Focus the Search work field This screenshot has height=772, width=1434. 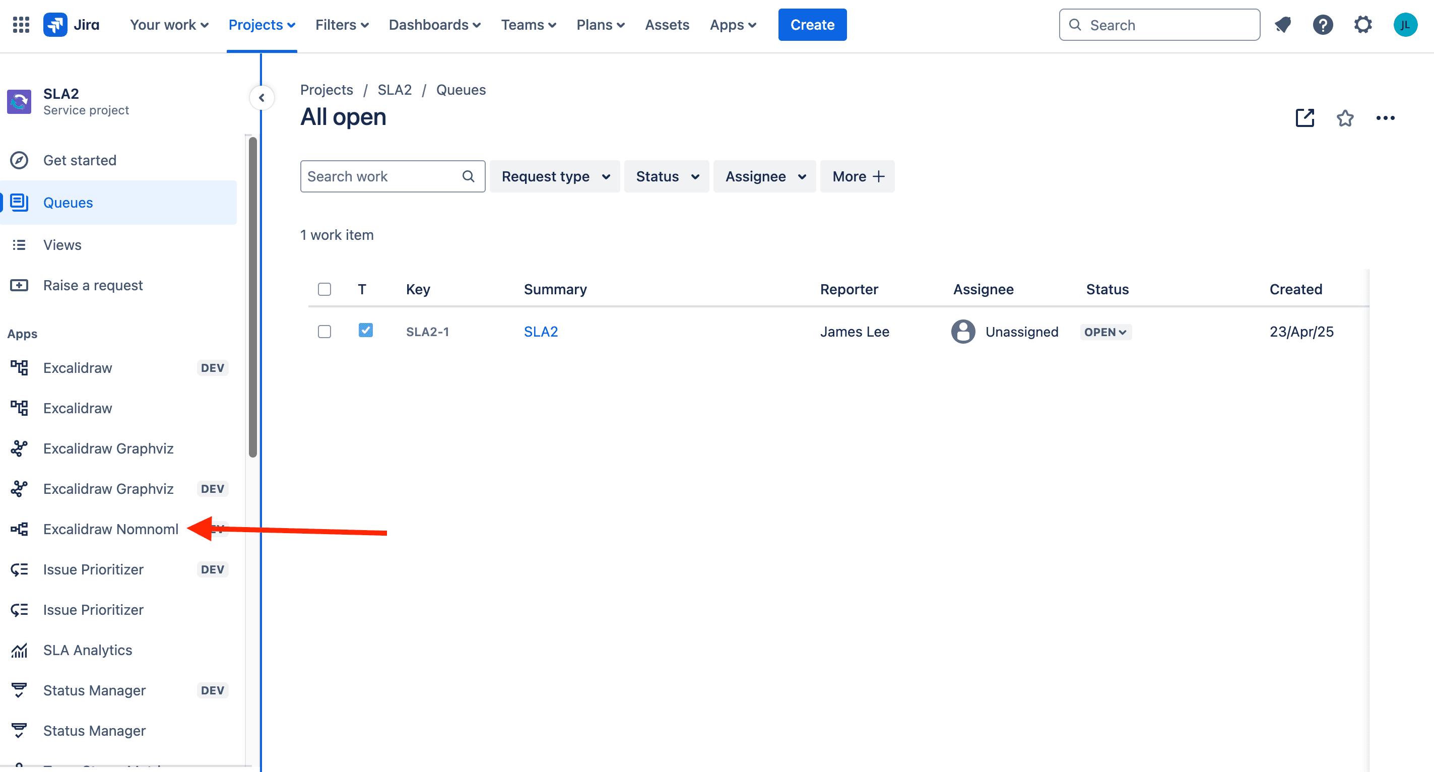click(x=393, y=176)
